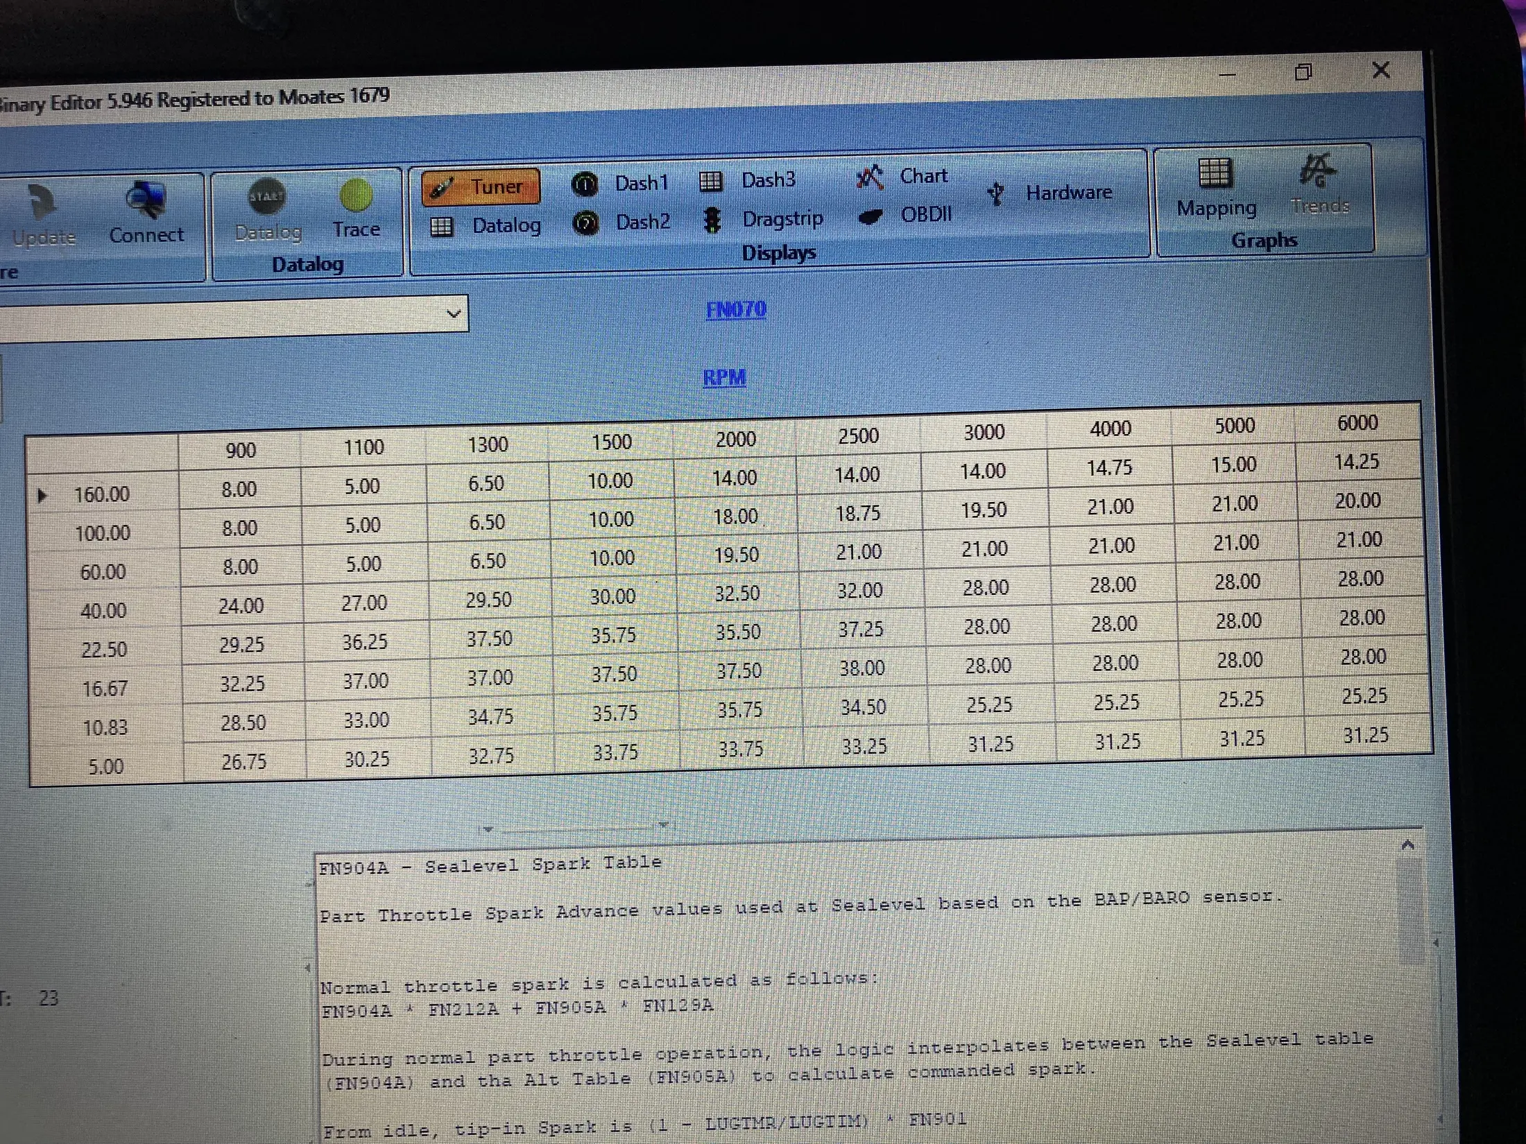1526x1144 pixels.
Task: Select cell 14.75 in the 160.00 row
Action: (x=1109, y=468)
